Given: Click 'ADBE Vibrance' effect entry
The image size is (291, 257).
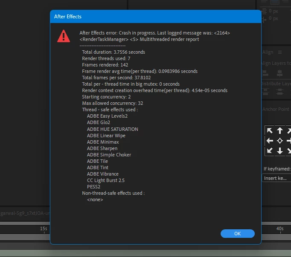Looking at the screenshot, I should [103, 174].
